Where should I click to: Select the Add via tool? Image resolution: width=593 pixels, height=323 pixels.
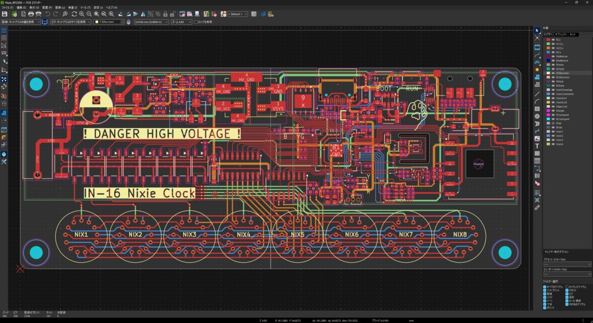(x=537, y=70)
